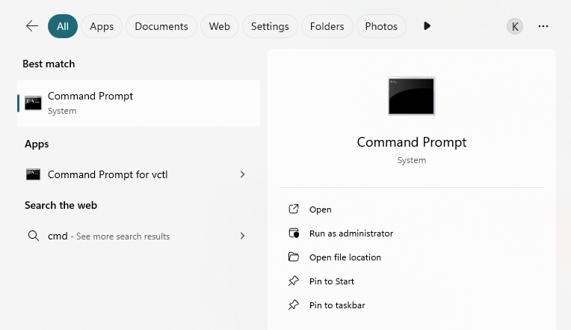Click the Command Prompt title in preview pane
The height and width of the screenshot is (330, 571).
click(412, 142)
